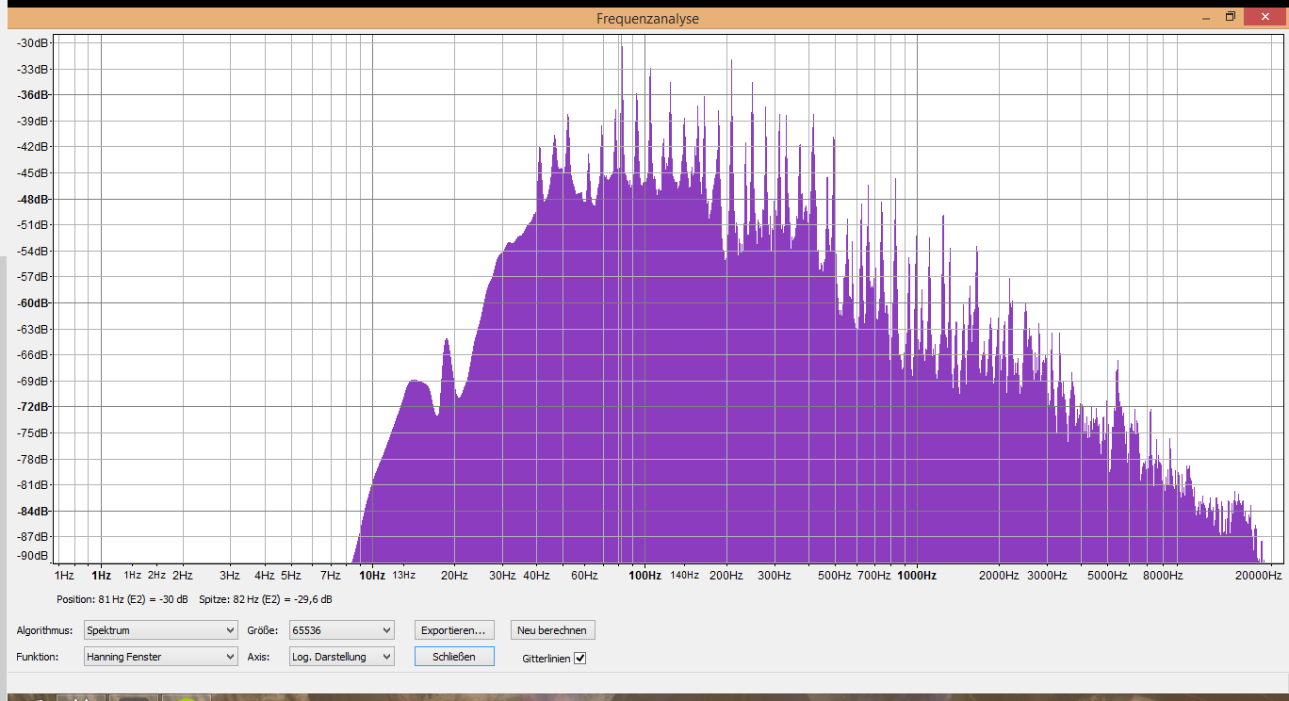Open the Algorithmus dropdown showing Spektrum

(160, 630)
